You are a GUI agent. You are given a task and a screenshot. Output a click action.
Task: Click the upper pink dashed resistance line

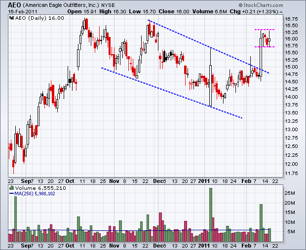(265, 30)
